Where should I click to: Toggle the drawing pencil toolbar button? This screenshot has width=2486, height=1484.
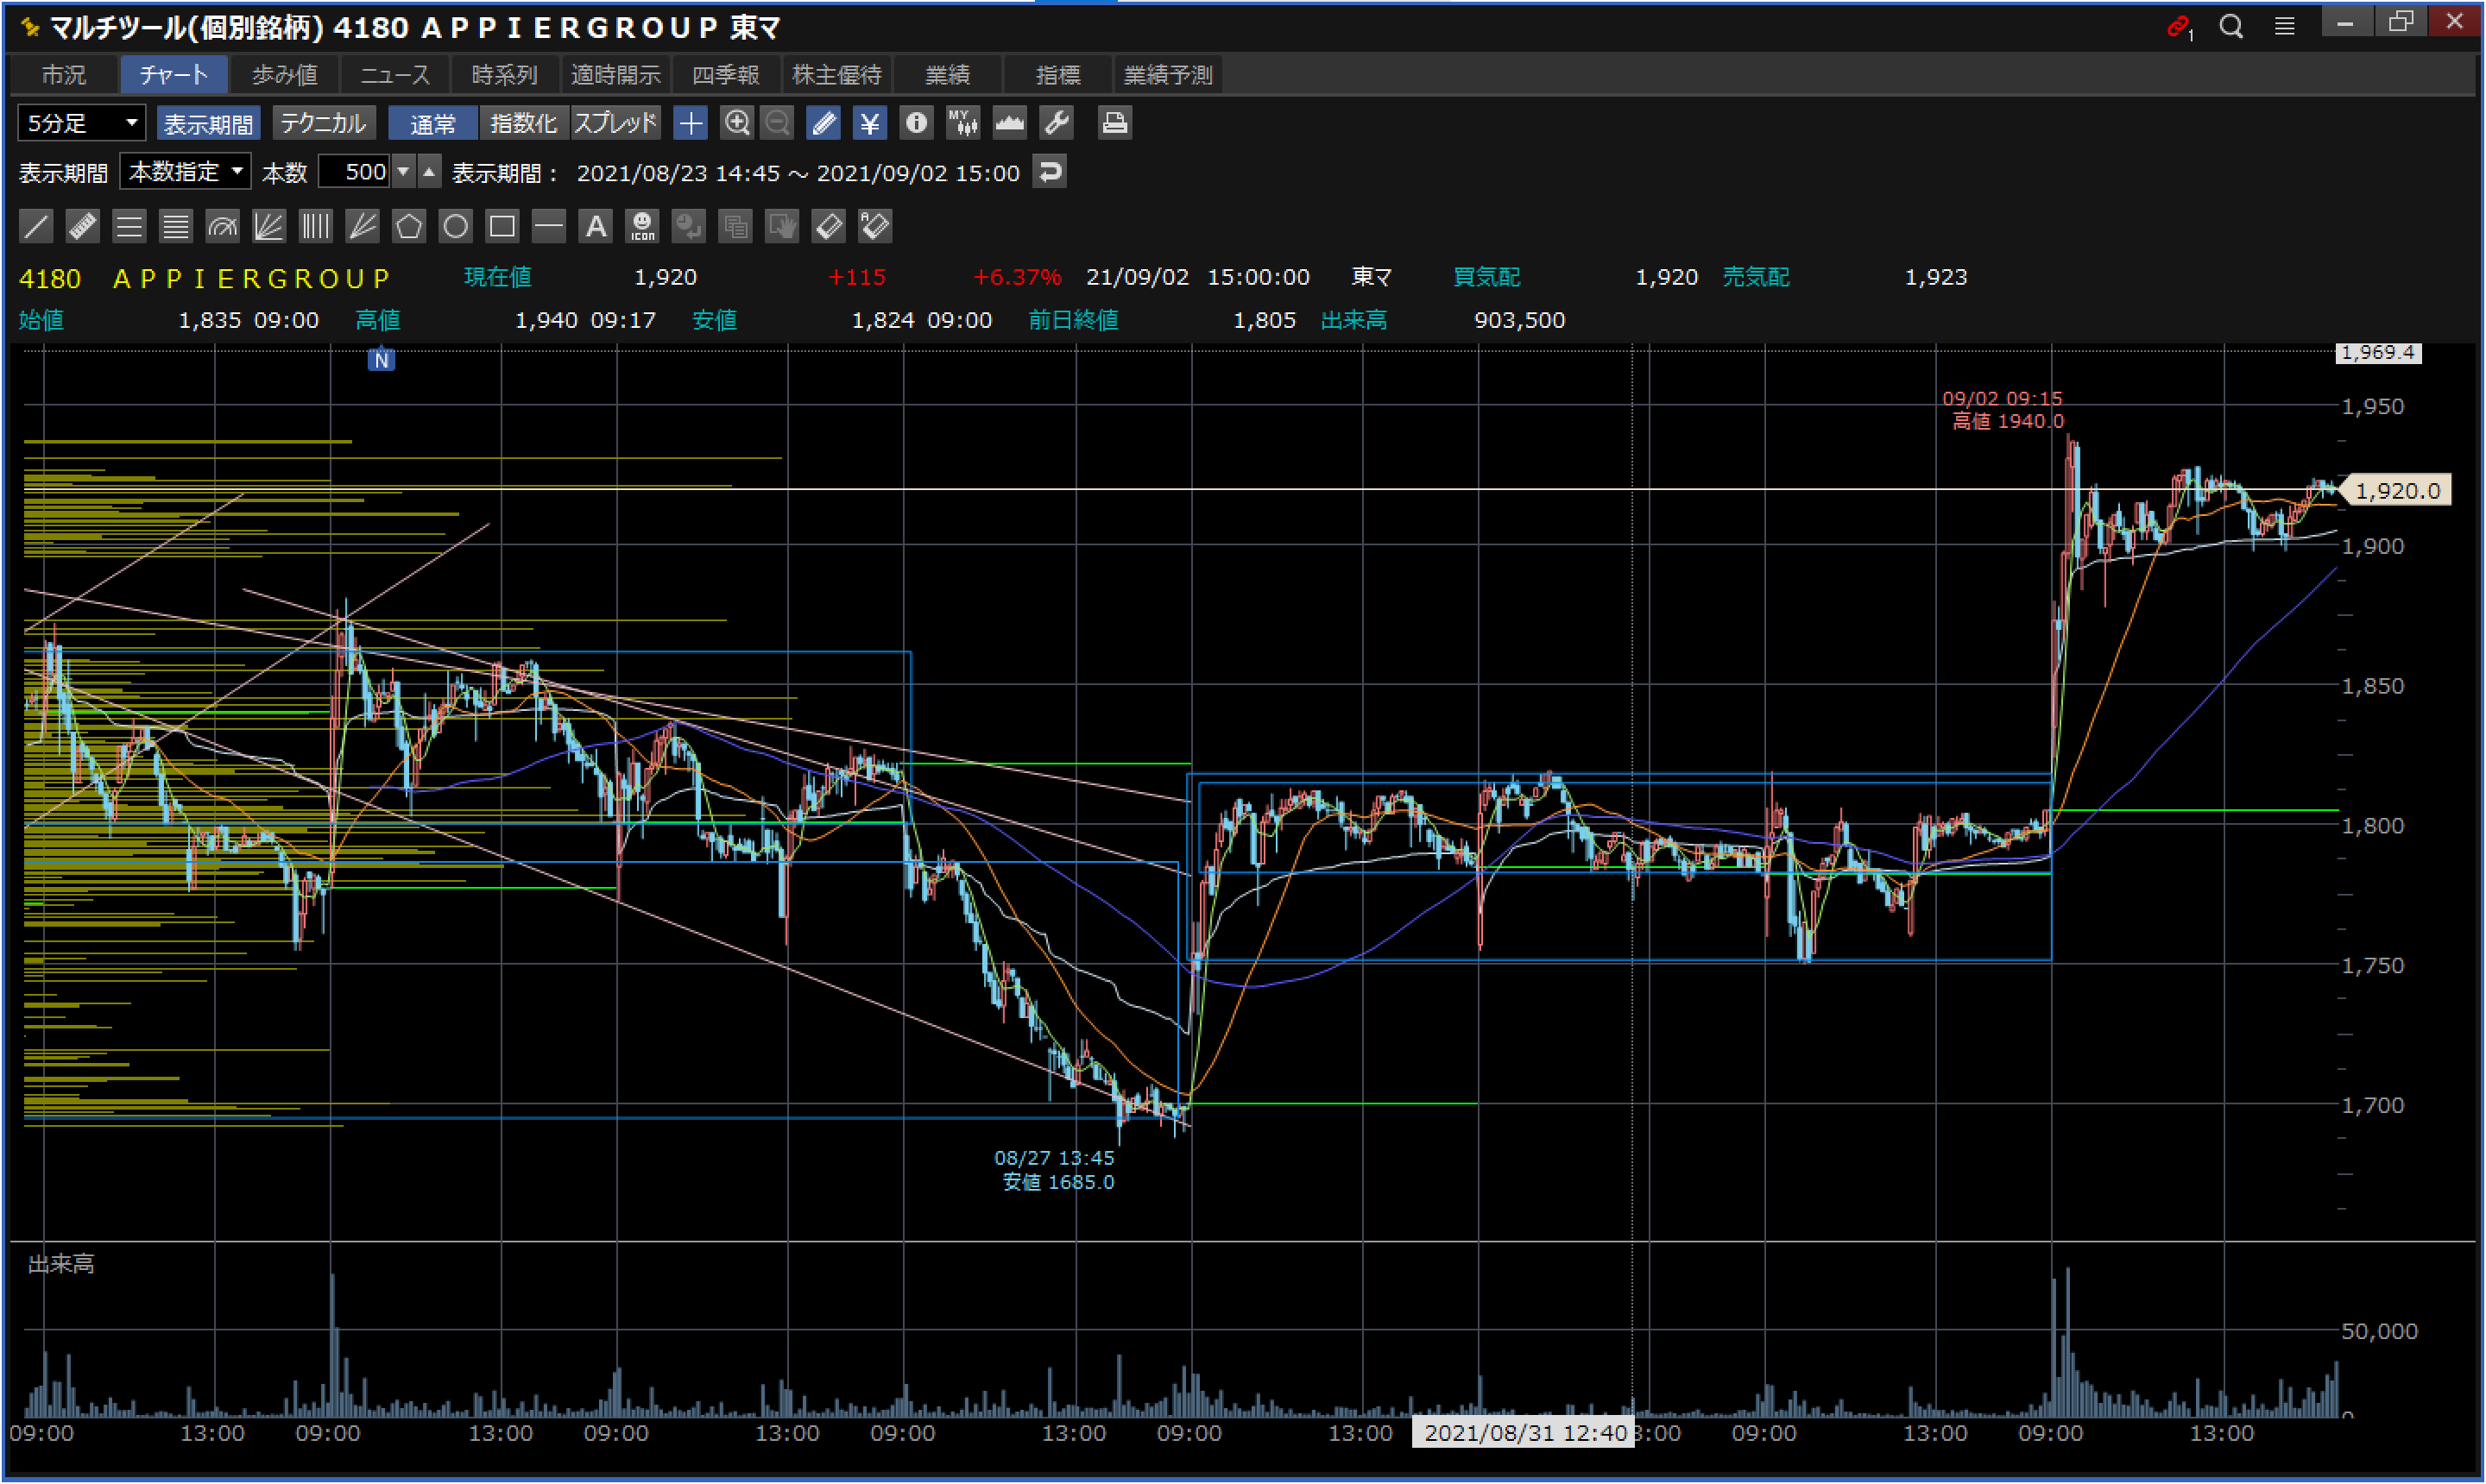point(823,123)
